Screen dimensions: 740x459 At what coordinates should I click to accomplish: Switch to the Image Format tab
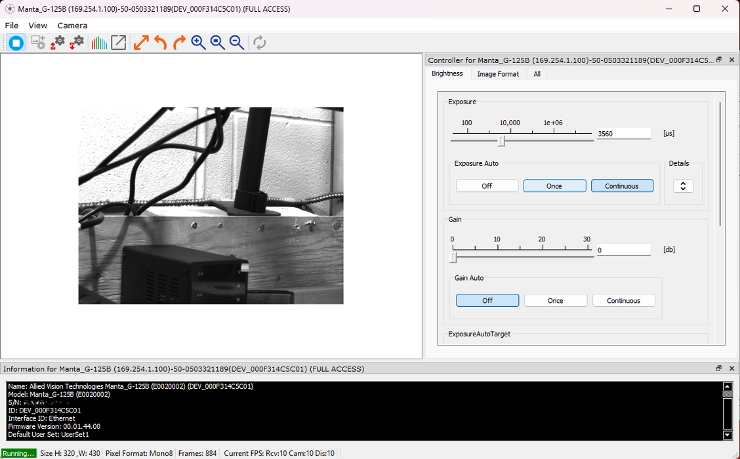498,74
